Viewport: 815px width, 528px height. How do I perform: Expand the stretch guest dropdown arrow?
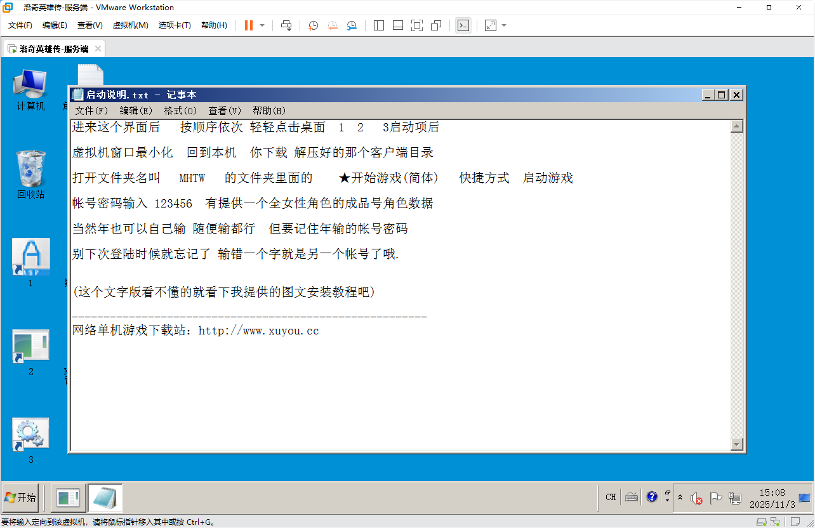pyautogui.click(x=504, y=25)
